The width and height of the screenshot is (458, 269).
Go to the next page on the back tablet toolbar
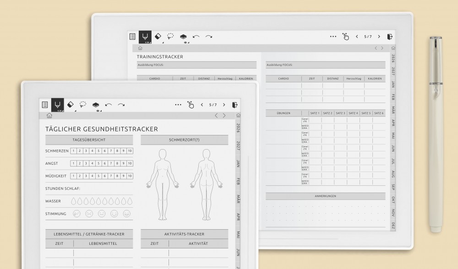379,37
